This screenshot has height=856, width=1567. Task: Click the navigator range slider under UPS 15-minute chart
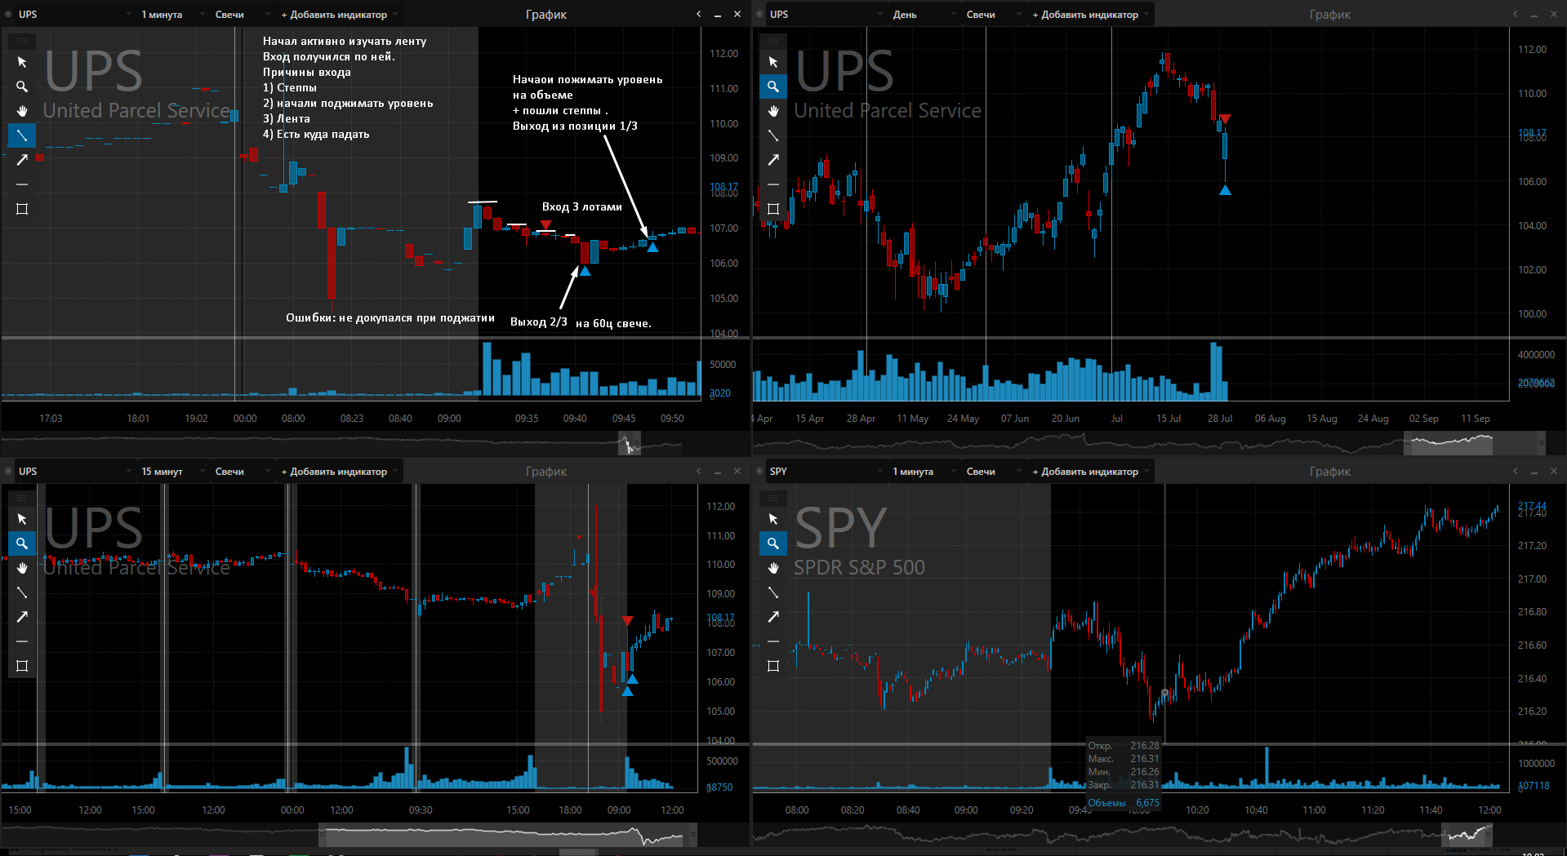pos(508,835)
